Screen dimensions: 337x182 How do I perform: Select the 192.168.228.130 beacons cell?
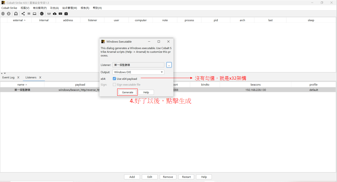pyautogui.click(x=256, y=90)
